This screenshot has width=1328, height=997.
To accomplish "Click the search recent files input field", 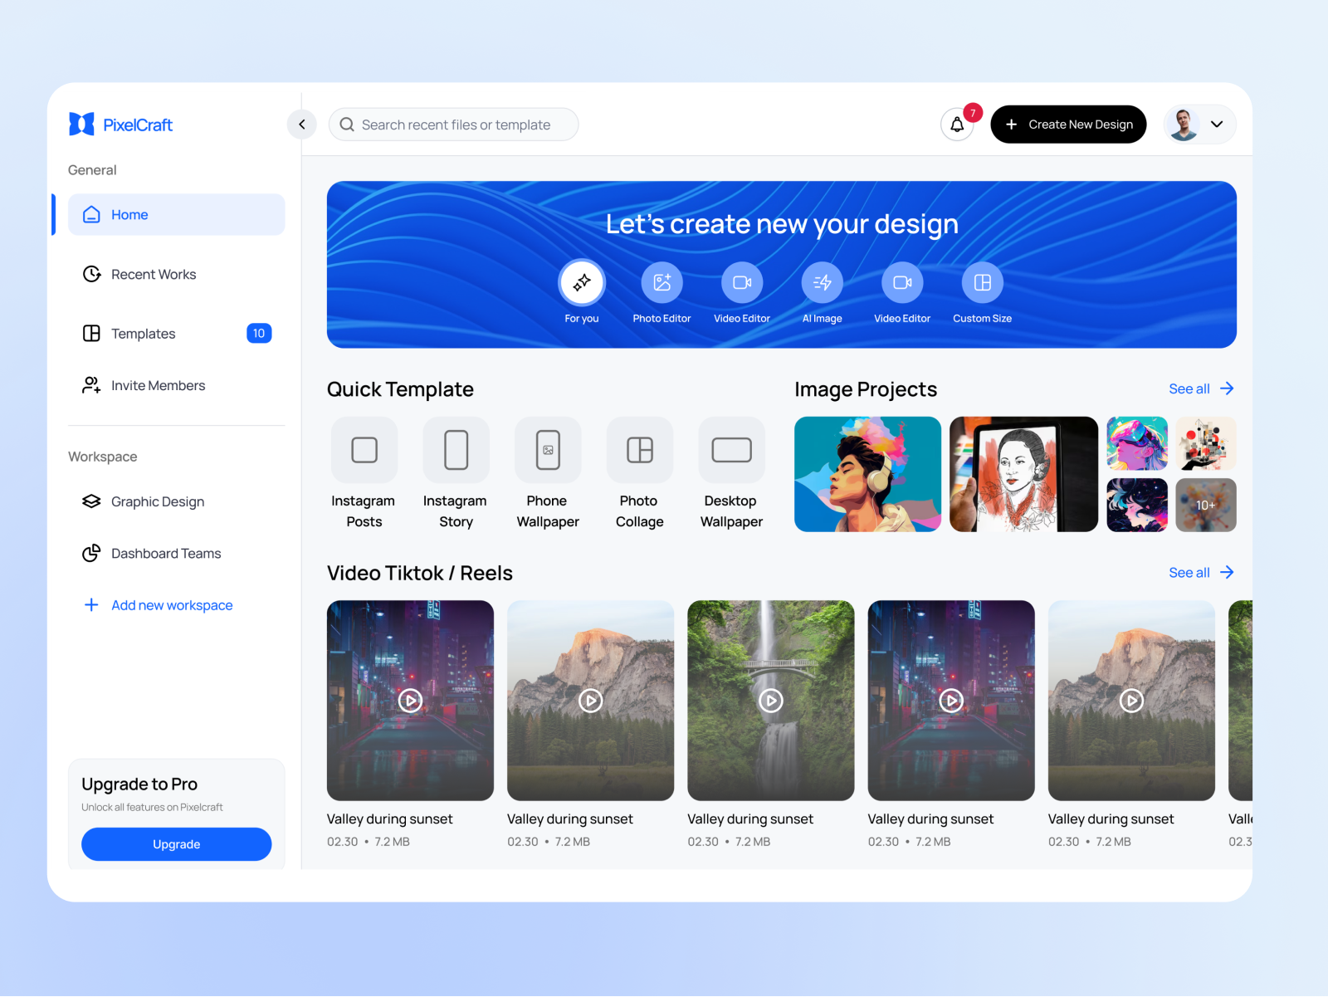I will (x=453, y=124).
